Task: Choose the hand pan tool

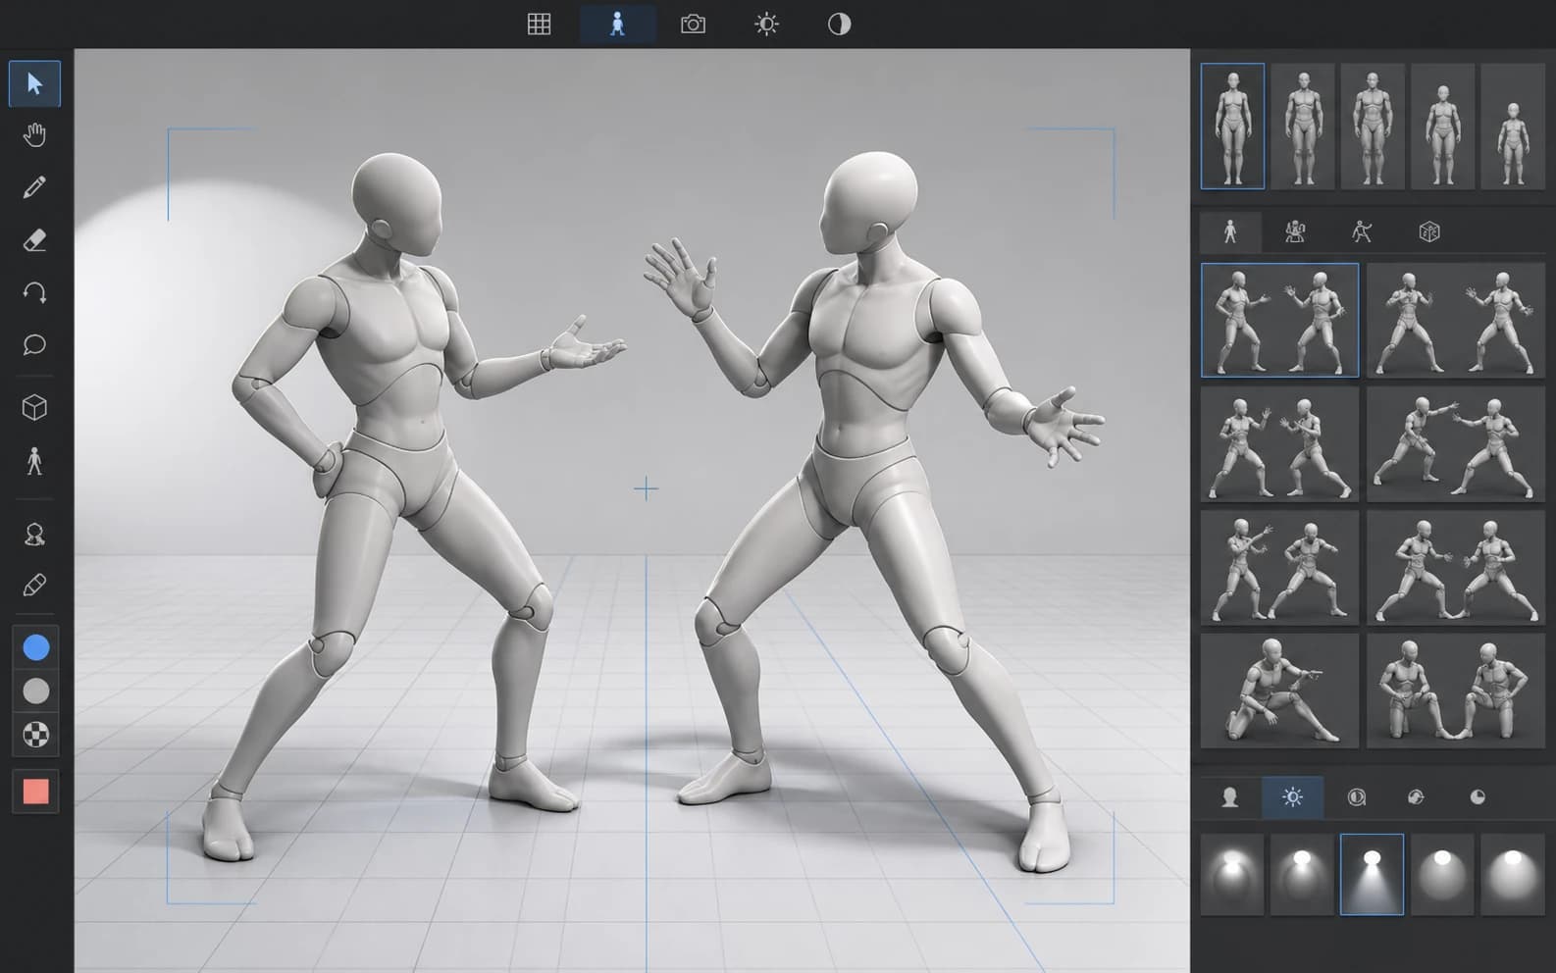Action: [x=34, y=134]
